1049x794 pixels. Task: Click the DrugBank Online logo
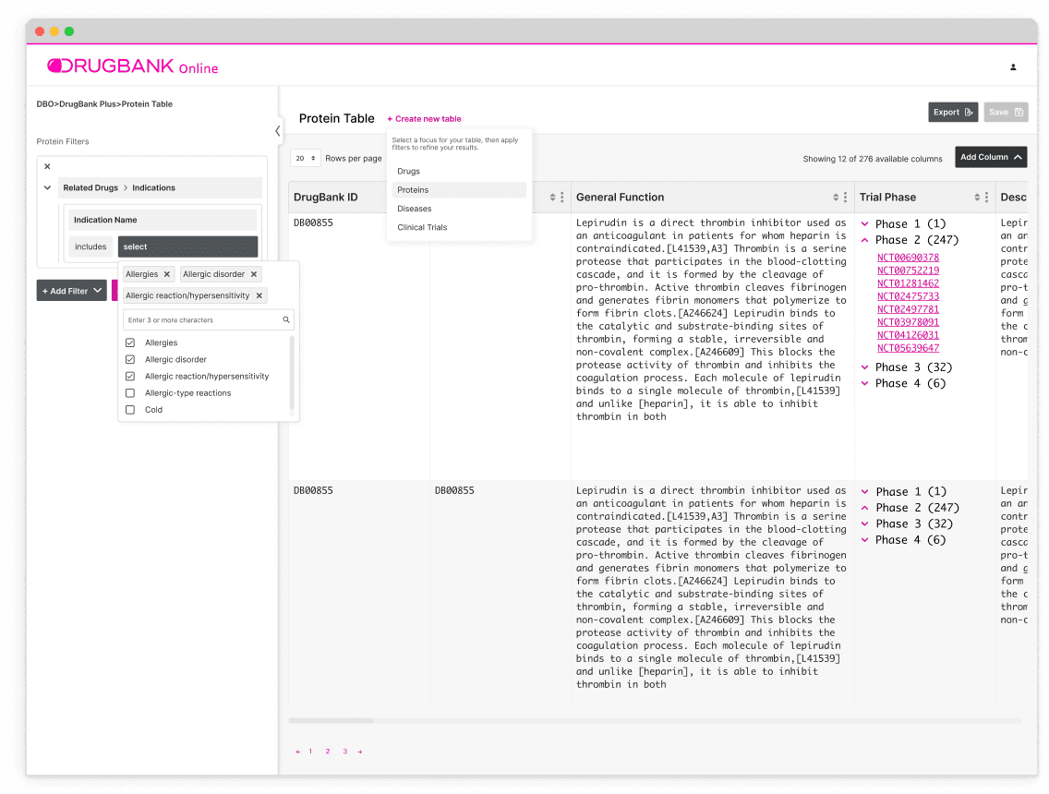coord(132,66)
